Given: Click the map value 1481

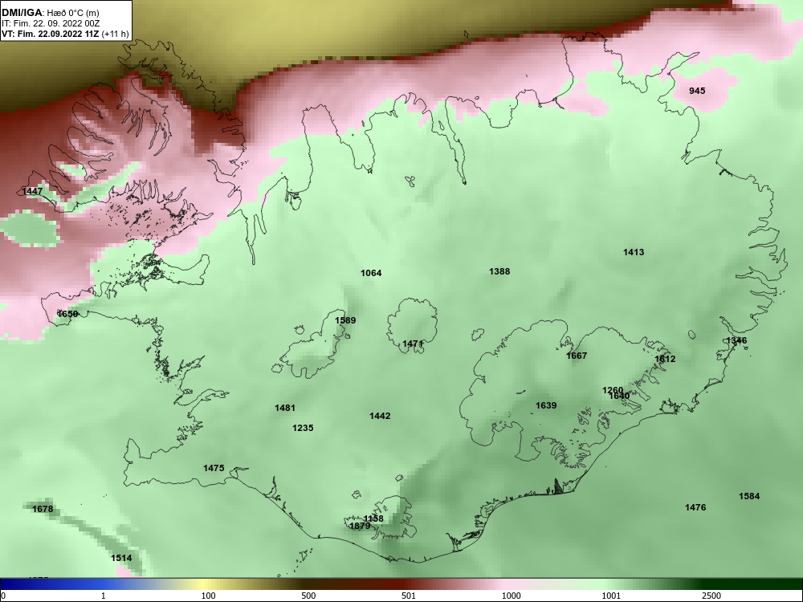Looking at the screenshot, I should 285,409.
